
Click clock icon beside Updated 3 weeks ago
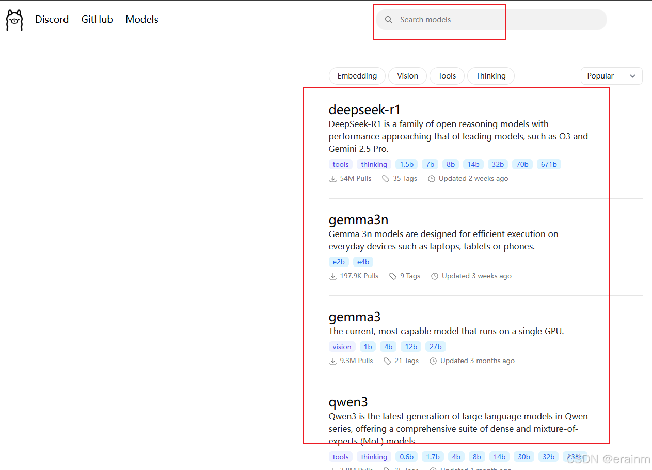point(435,276)
